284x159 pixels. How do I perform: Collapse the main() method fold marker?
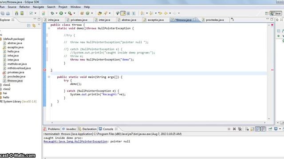tap(49, 77)
